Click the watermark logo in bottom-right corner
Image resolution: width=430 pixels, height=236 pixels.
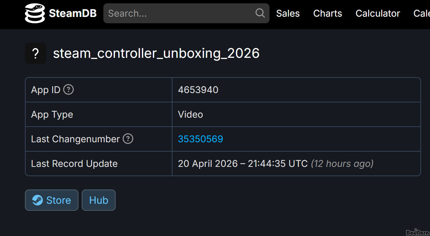click(x=417, y=232)
